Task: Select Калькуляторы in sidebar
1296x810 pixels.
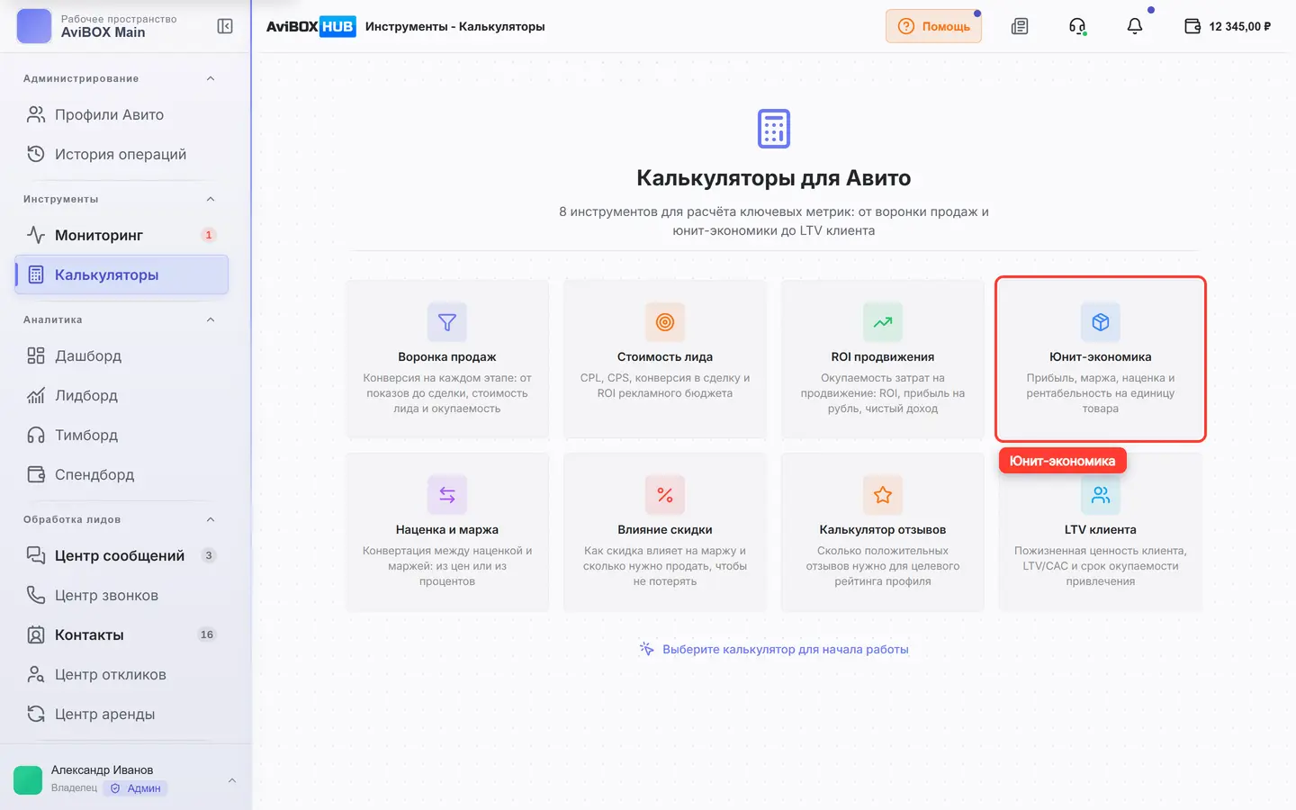Action: pos(121,274)
